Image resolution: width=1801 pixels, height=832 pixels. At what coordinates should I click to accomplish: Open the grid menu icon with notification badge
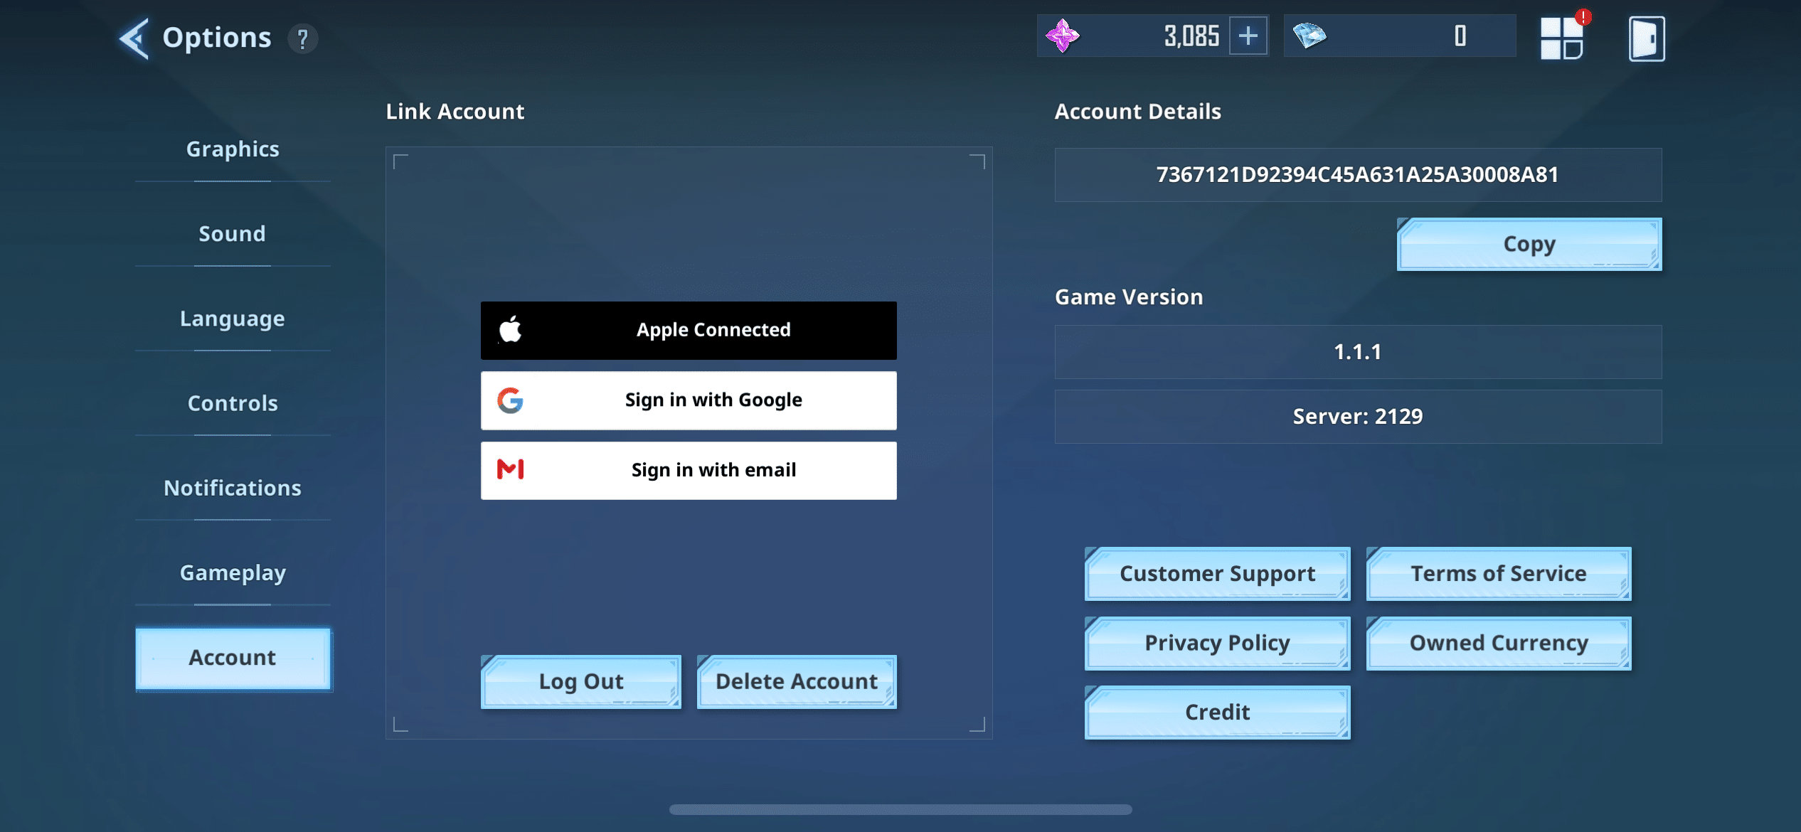1562,38
